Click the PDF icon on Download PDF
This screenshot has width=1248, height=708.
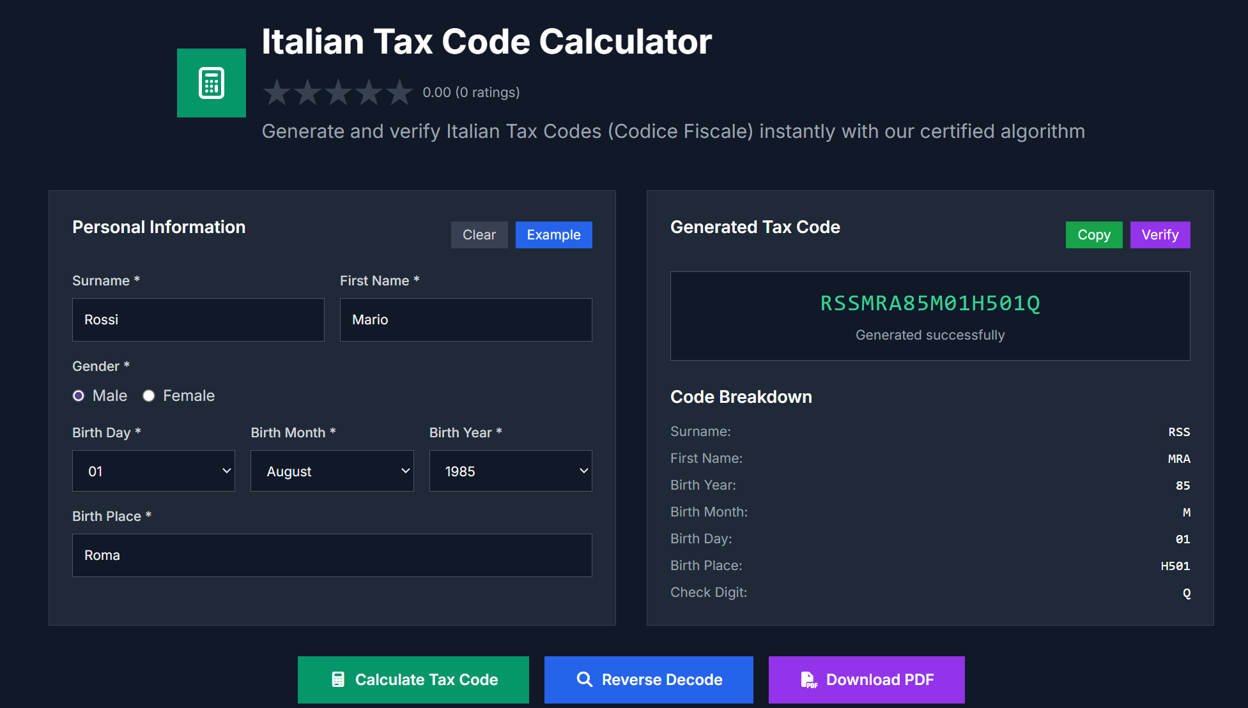pos(808,679)
